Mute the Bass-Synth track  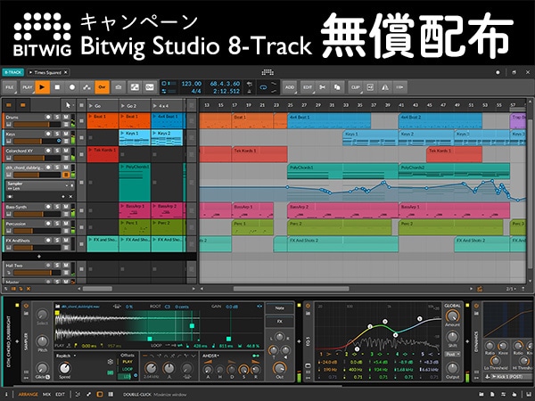(66, 207)
